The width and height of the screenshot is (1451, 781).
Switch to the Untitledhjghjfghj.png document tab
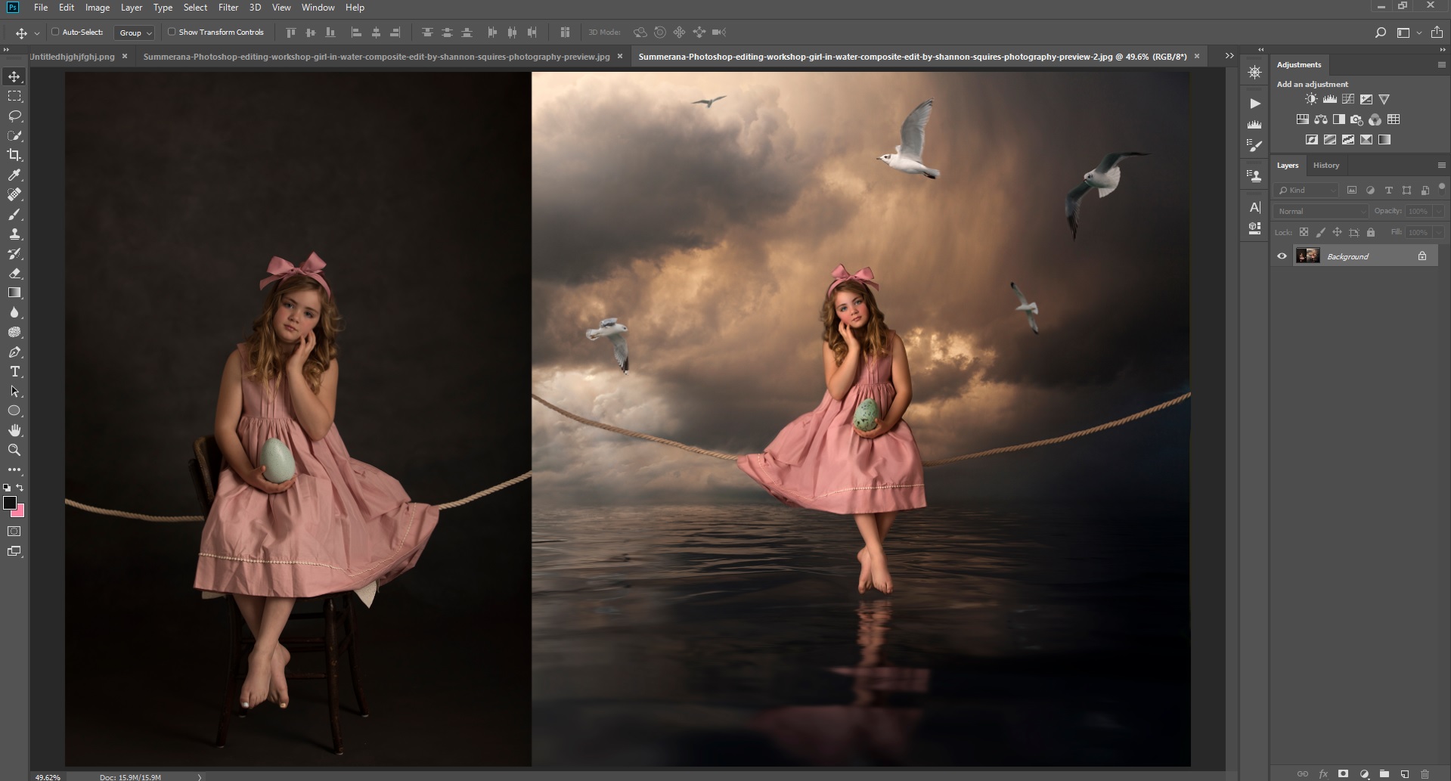coord(73,57)
